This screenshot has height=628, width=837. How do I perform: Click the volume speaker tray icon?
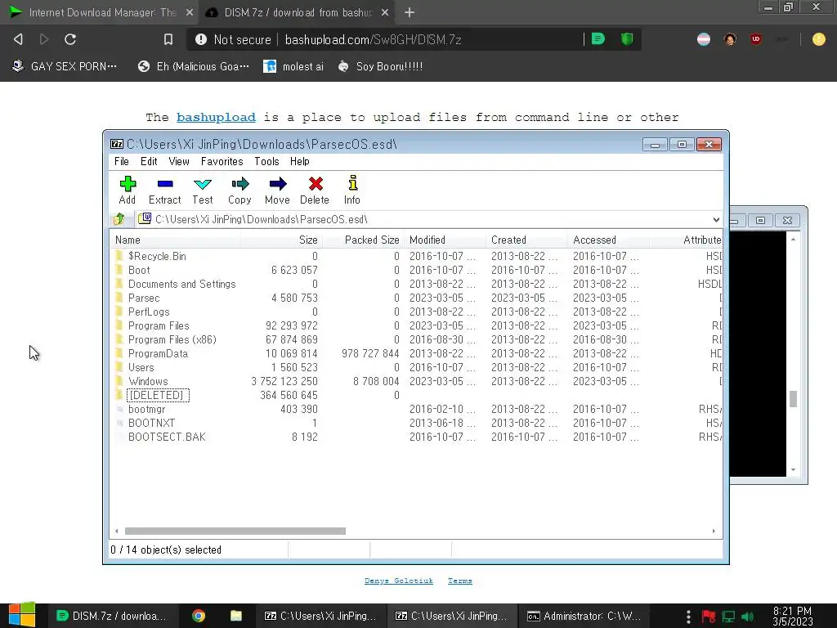[x=747, y=617]
